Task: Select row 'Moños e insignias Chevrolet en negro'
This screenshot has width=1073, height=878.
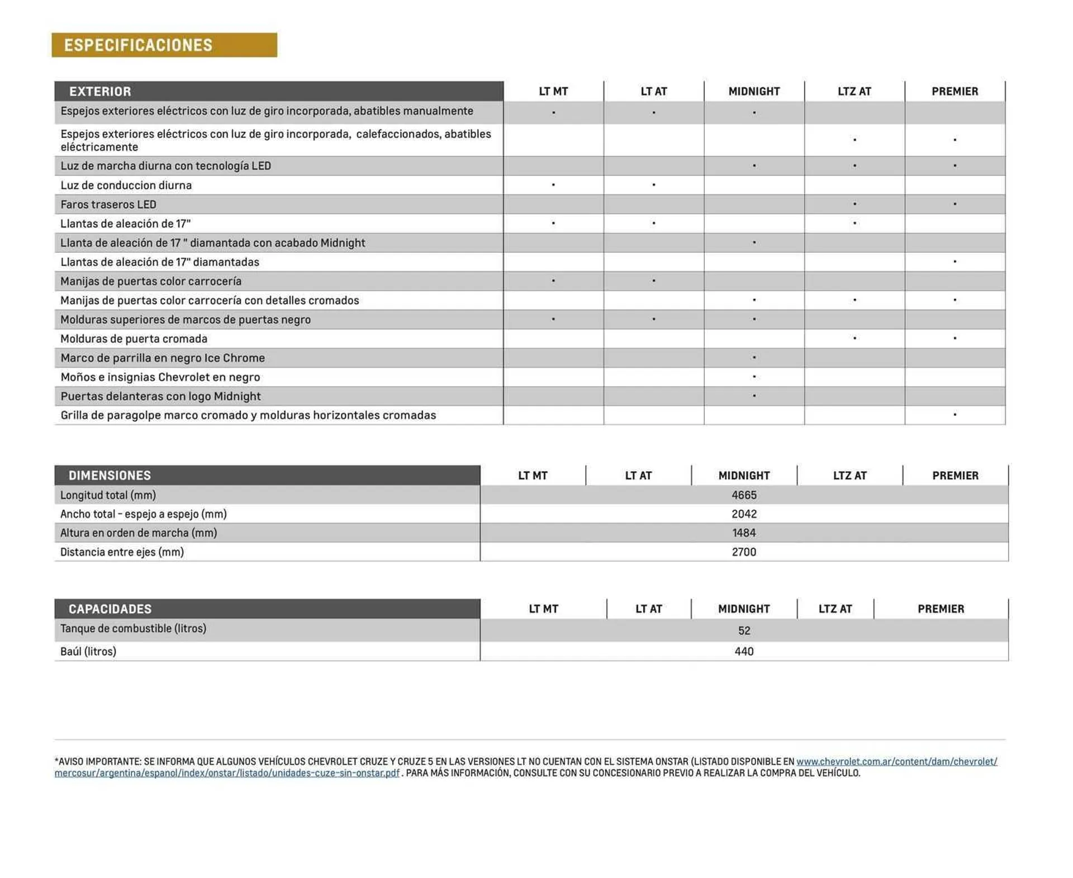Action: (530, 377)
